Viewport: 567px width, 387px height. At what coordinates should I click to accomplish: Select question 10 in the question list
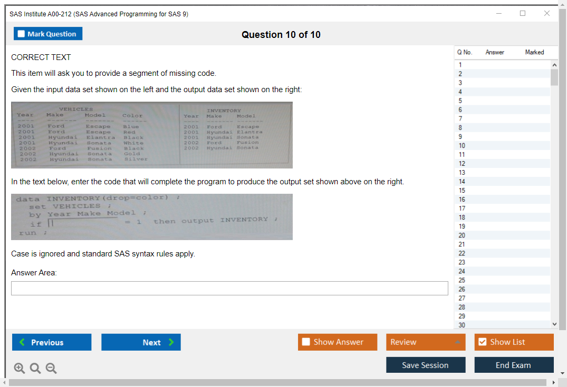(462, 145)
